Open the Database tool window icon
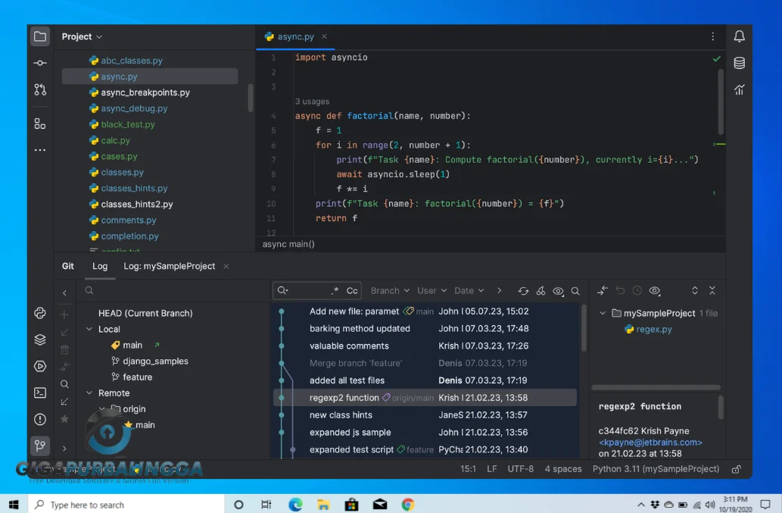Image resolution: width=782 pixels, height=513 pixels. [x=739, y=63]
